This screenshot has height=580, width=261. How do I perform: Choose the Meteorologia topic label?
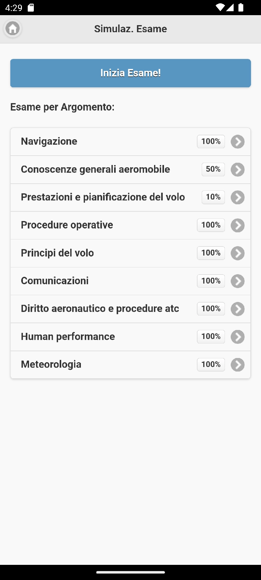[51, 364]
